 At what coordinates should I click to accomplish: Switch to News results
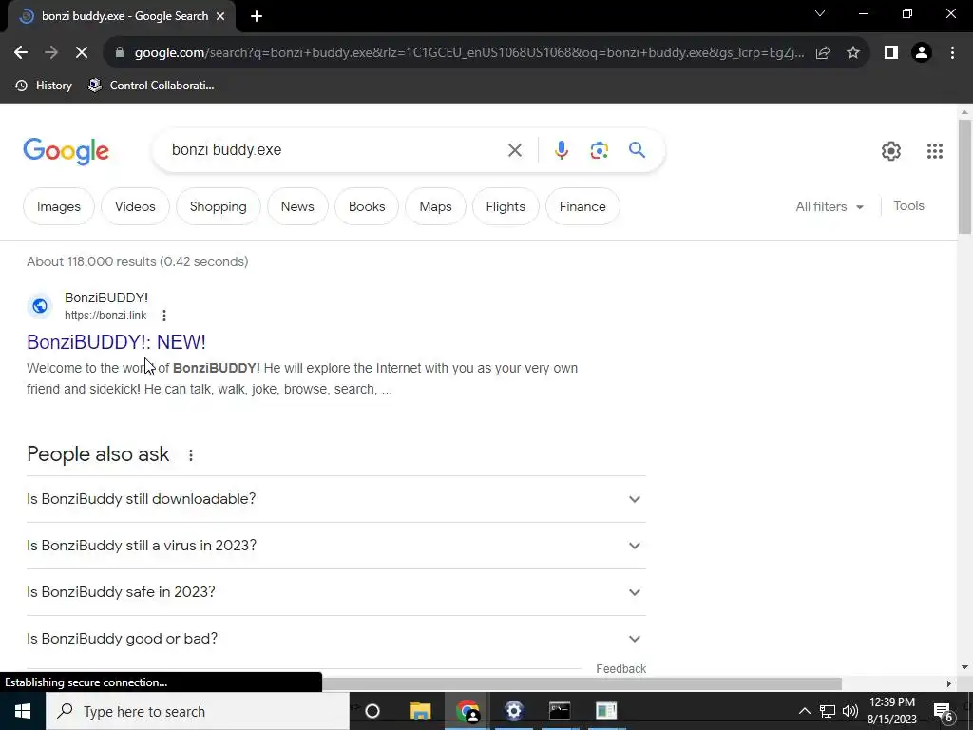[297, 206]
